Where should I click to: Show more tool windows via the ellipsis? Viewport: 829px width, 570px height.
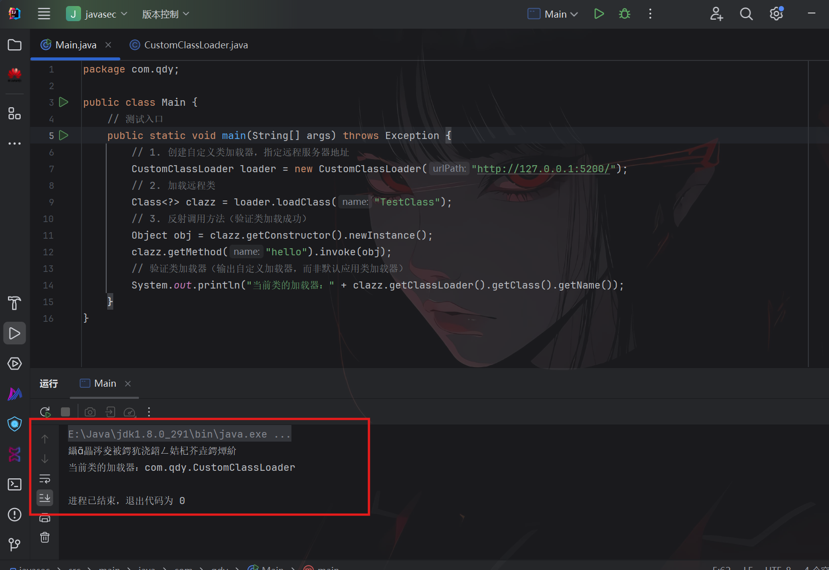tap(15, 144)
